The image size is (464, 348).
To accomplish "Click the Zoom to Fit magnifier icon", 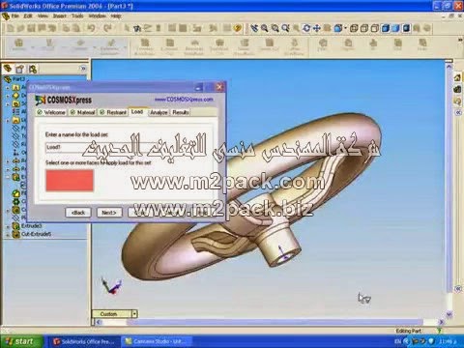I will [264, 28].
